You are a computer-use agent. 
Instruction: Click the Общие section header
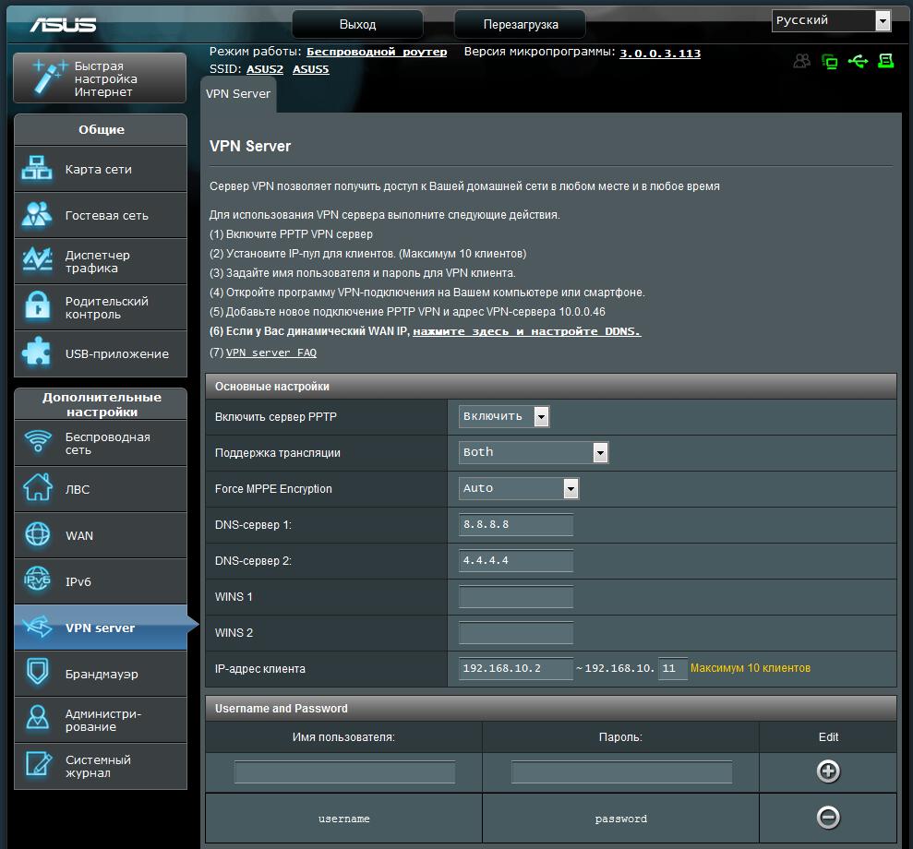[x=101, y=129]
